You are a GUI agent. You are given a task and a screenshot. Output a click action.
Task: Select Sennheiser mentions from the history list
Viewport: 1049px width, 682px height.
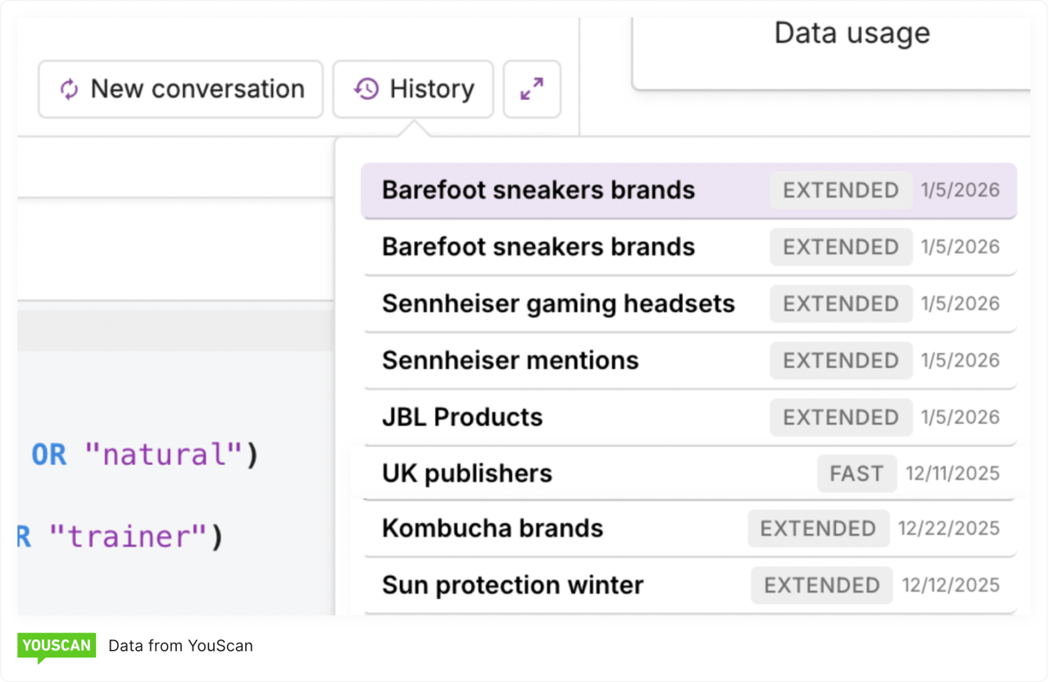(510, 360)
